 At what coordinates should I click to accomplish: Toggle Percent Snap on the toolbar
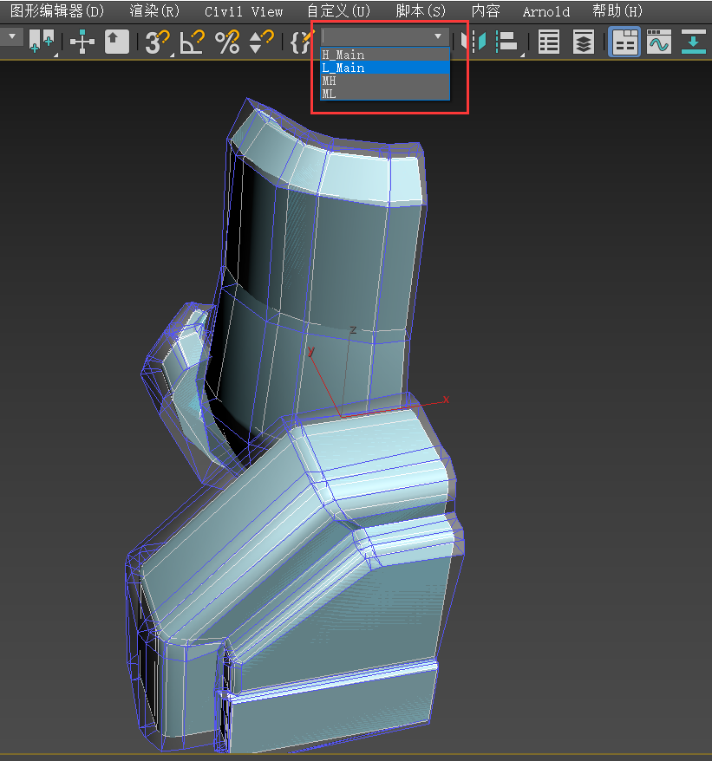(227, 41)
